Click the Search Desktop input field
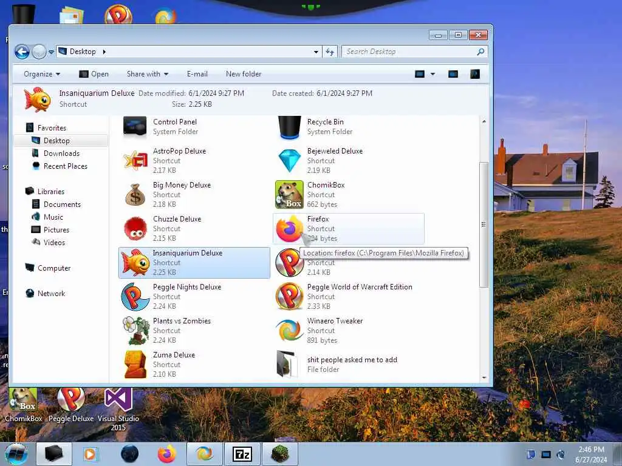622x466 pixels. (414, 52)
